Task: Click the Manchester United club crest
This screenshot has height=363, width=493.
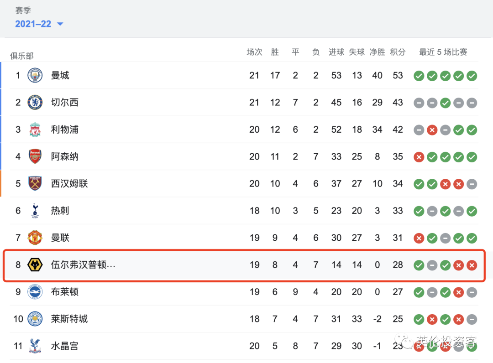Action: (x=35, y=238)
